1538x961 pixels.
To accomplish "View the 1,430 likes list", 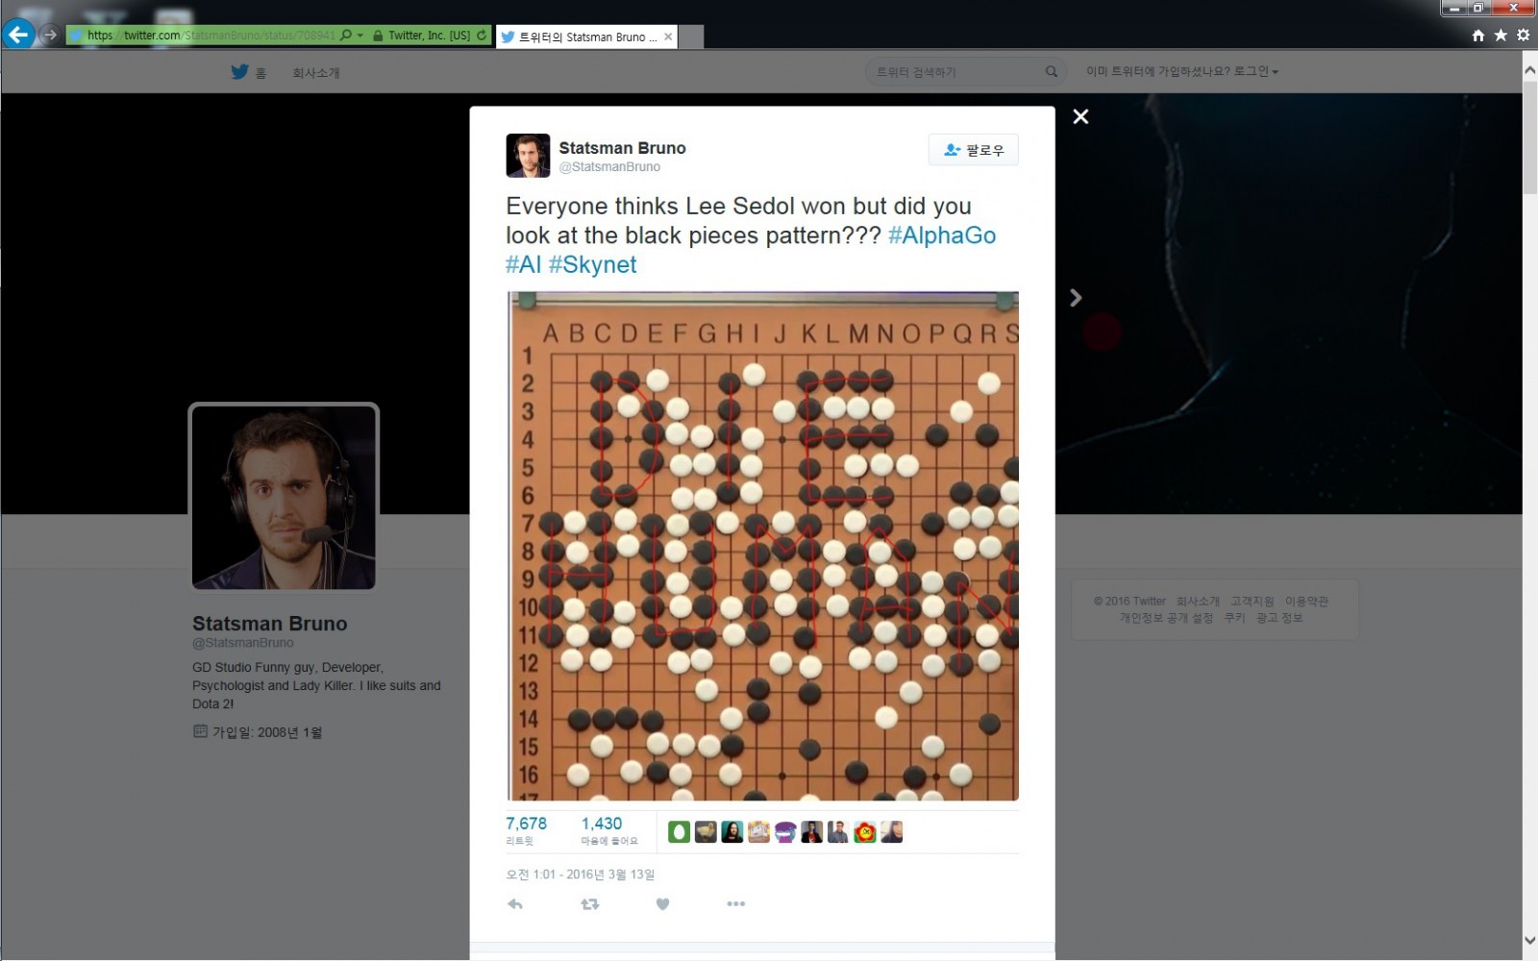I will (x=608, y=830).
